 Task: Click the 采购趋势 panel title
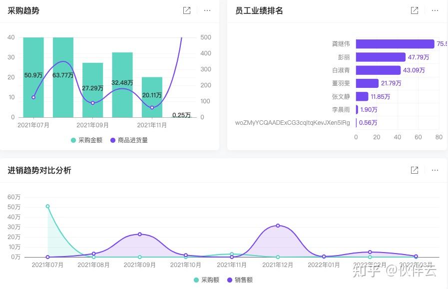tap(23, 10)
